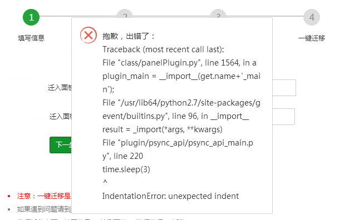This screenshot has width=354, height=220.
Task: Click the red 注意：一键迁移是 warning text
Action: (x=44, y=196)
